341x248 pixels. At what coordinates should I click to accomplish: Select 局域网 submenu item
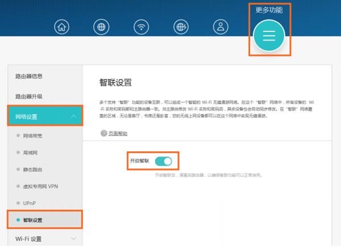[31, 152]
